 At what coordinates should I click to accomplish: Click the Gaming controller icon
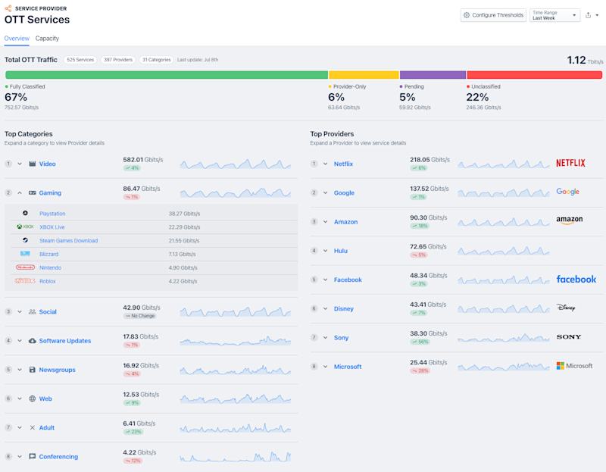click(32, 193)
